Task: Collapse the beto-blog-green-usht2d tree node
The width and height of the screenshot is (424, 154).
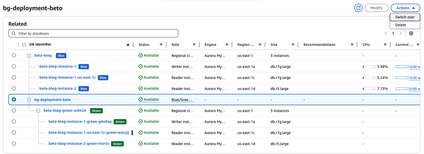Action: click(x=38, y=111)
